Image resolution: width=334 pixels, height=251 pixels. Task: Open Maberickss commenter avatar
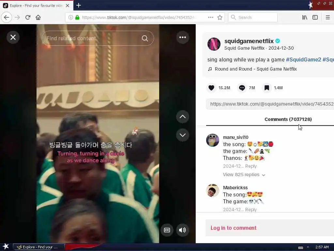(x=213, y=191)
